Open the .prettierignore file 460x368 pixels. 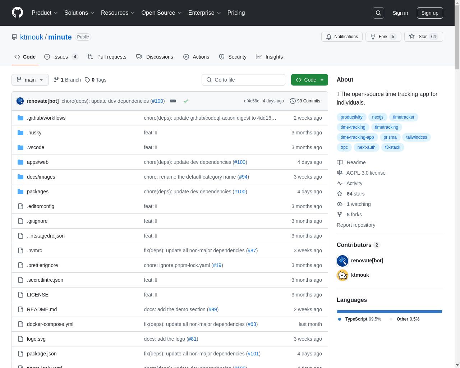[42, 265]
